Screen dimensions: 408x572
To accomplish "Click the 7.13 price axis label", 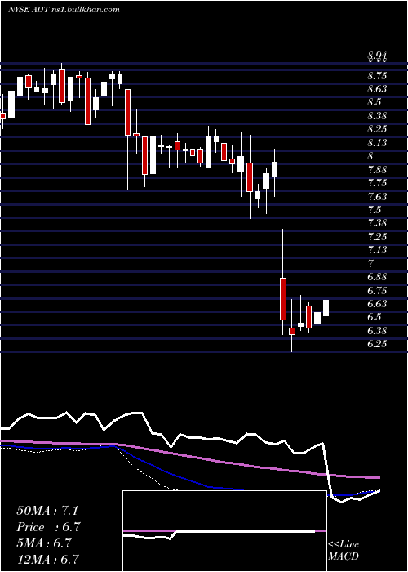I will tap(377, 250).
